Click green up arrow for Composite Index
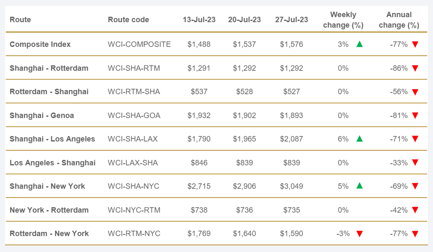This screenshot has height=252, width=433. 359,44
